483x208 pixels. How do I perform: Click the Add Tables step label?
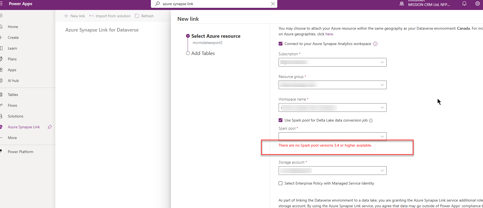(203, 53)
